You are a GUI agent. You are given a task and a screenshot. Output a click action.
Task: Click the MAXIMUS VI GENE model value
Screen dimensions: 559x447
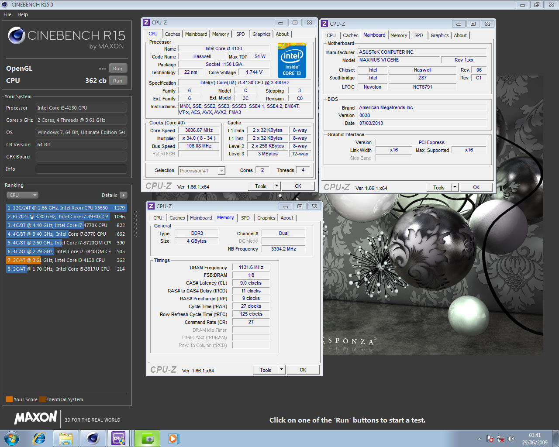[x=398, y=60]
